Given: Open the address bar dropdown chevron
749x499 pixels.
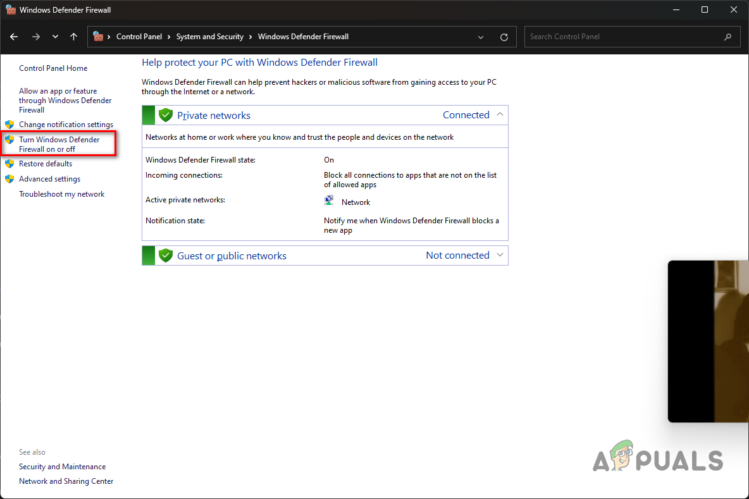Looking at the screenshot, I should [480, 37].
